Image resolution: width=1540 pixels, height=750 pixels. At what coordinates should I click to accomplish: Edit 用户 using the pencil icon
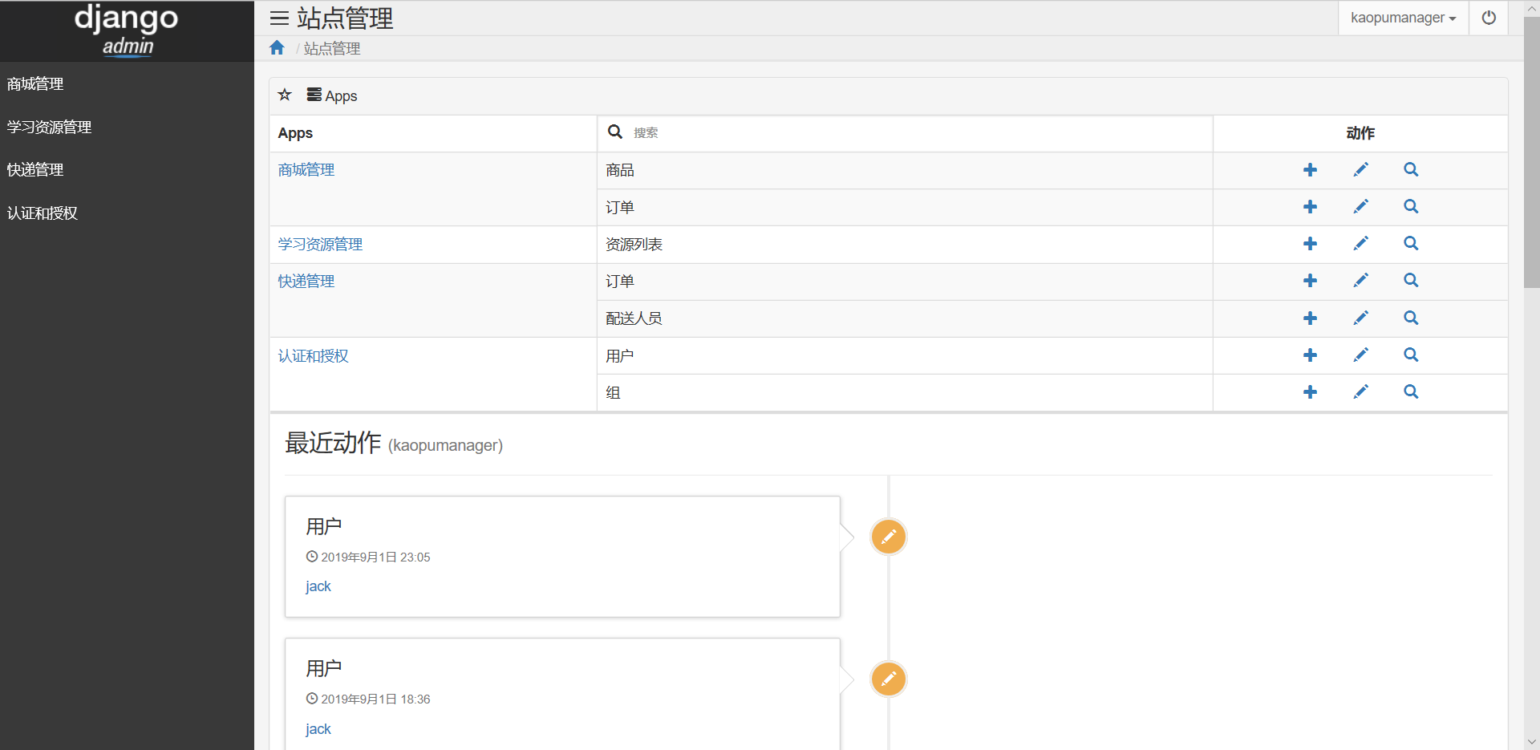[1360, 355]
